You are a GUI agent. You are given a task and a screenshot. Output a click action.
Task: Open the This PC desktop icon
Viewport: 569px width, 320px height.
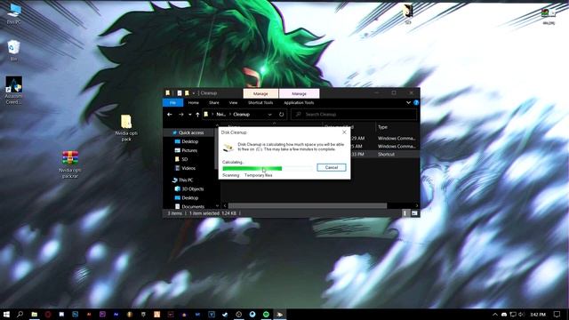pos(14,14)
